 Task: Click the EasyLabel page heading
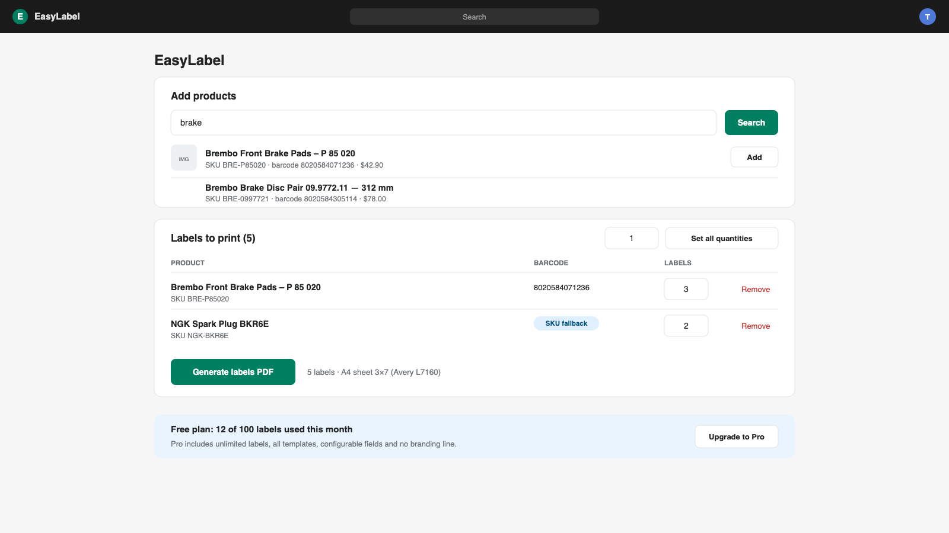point(189,60)
